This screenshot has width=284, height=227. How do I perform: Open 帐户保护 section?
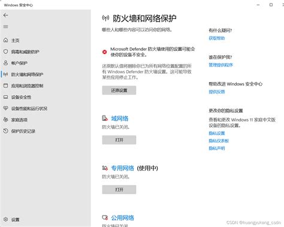point(19,63)
